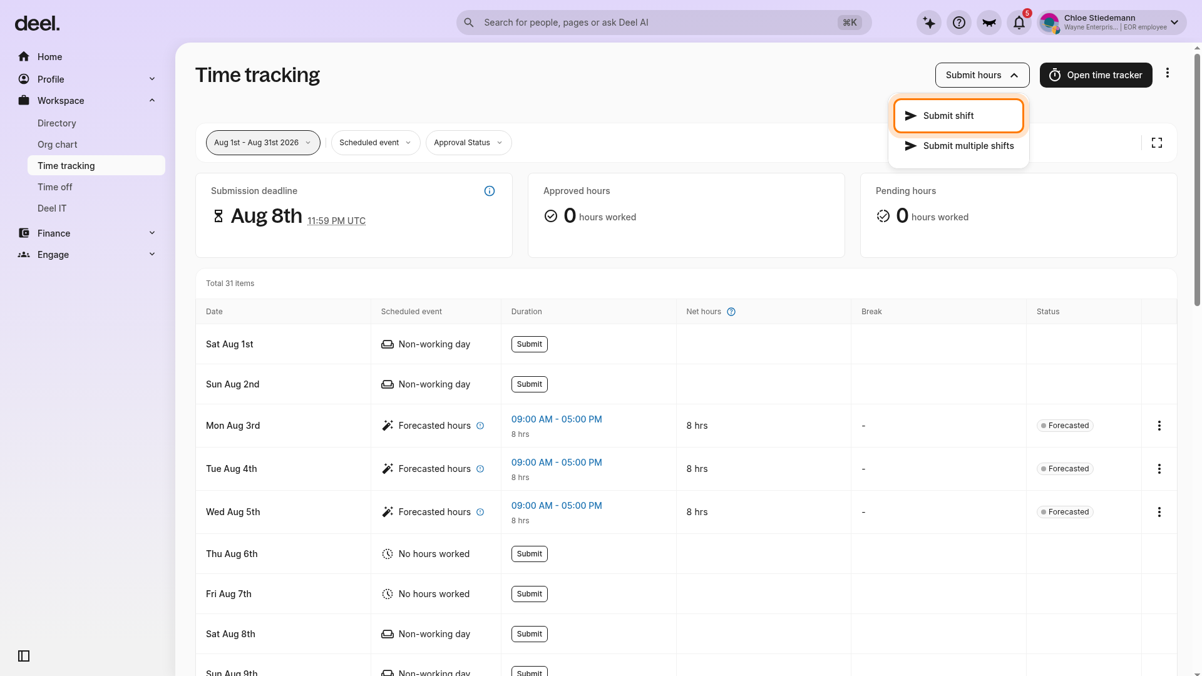The height and width of the screenshot is (676, 1202).
Task: Click Submit for Thu Aug 6th
Action: click(x=530, y=554)
